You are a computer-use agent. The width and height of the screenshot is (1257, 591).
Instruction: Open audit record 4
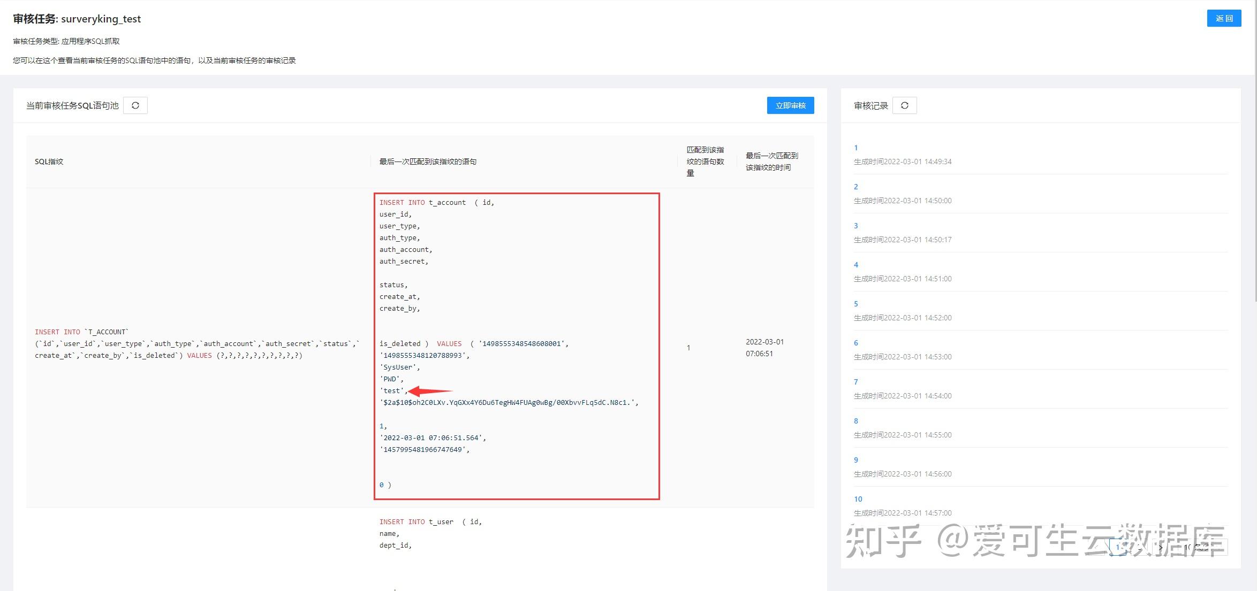point(855,264)
